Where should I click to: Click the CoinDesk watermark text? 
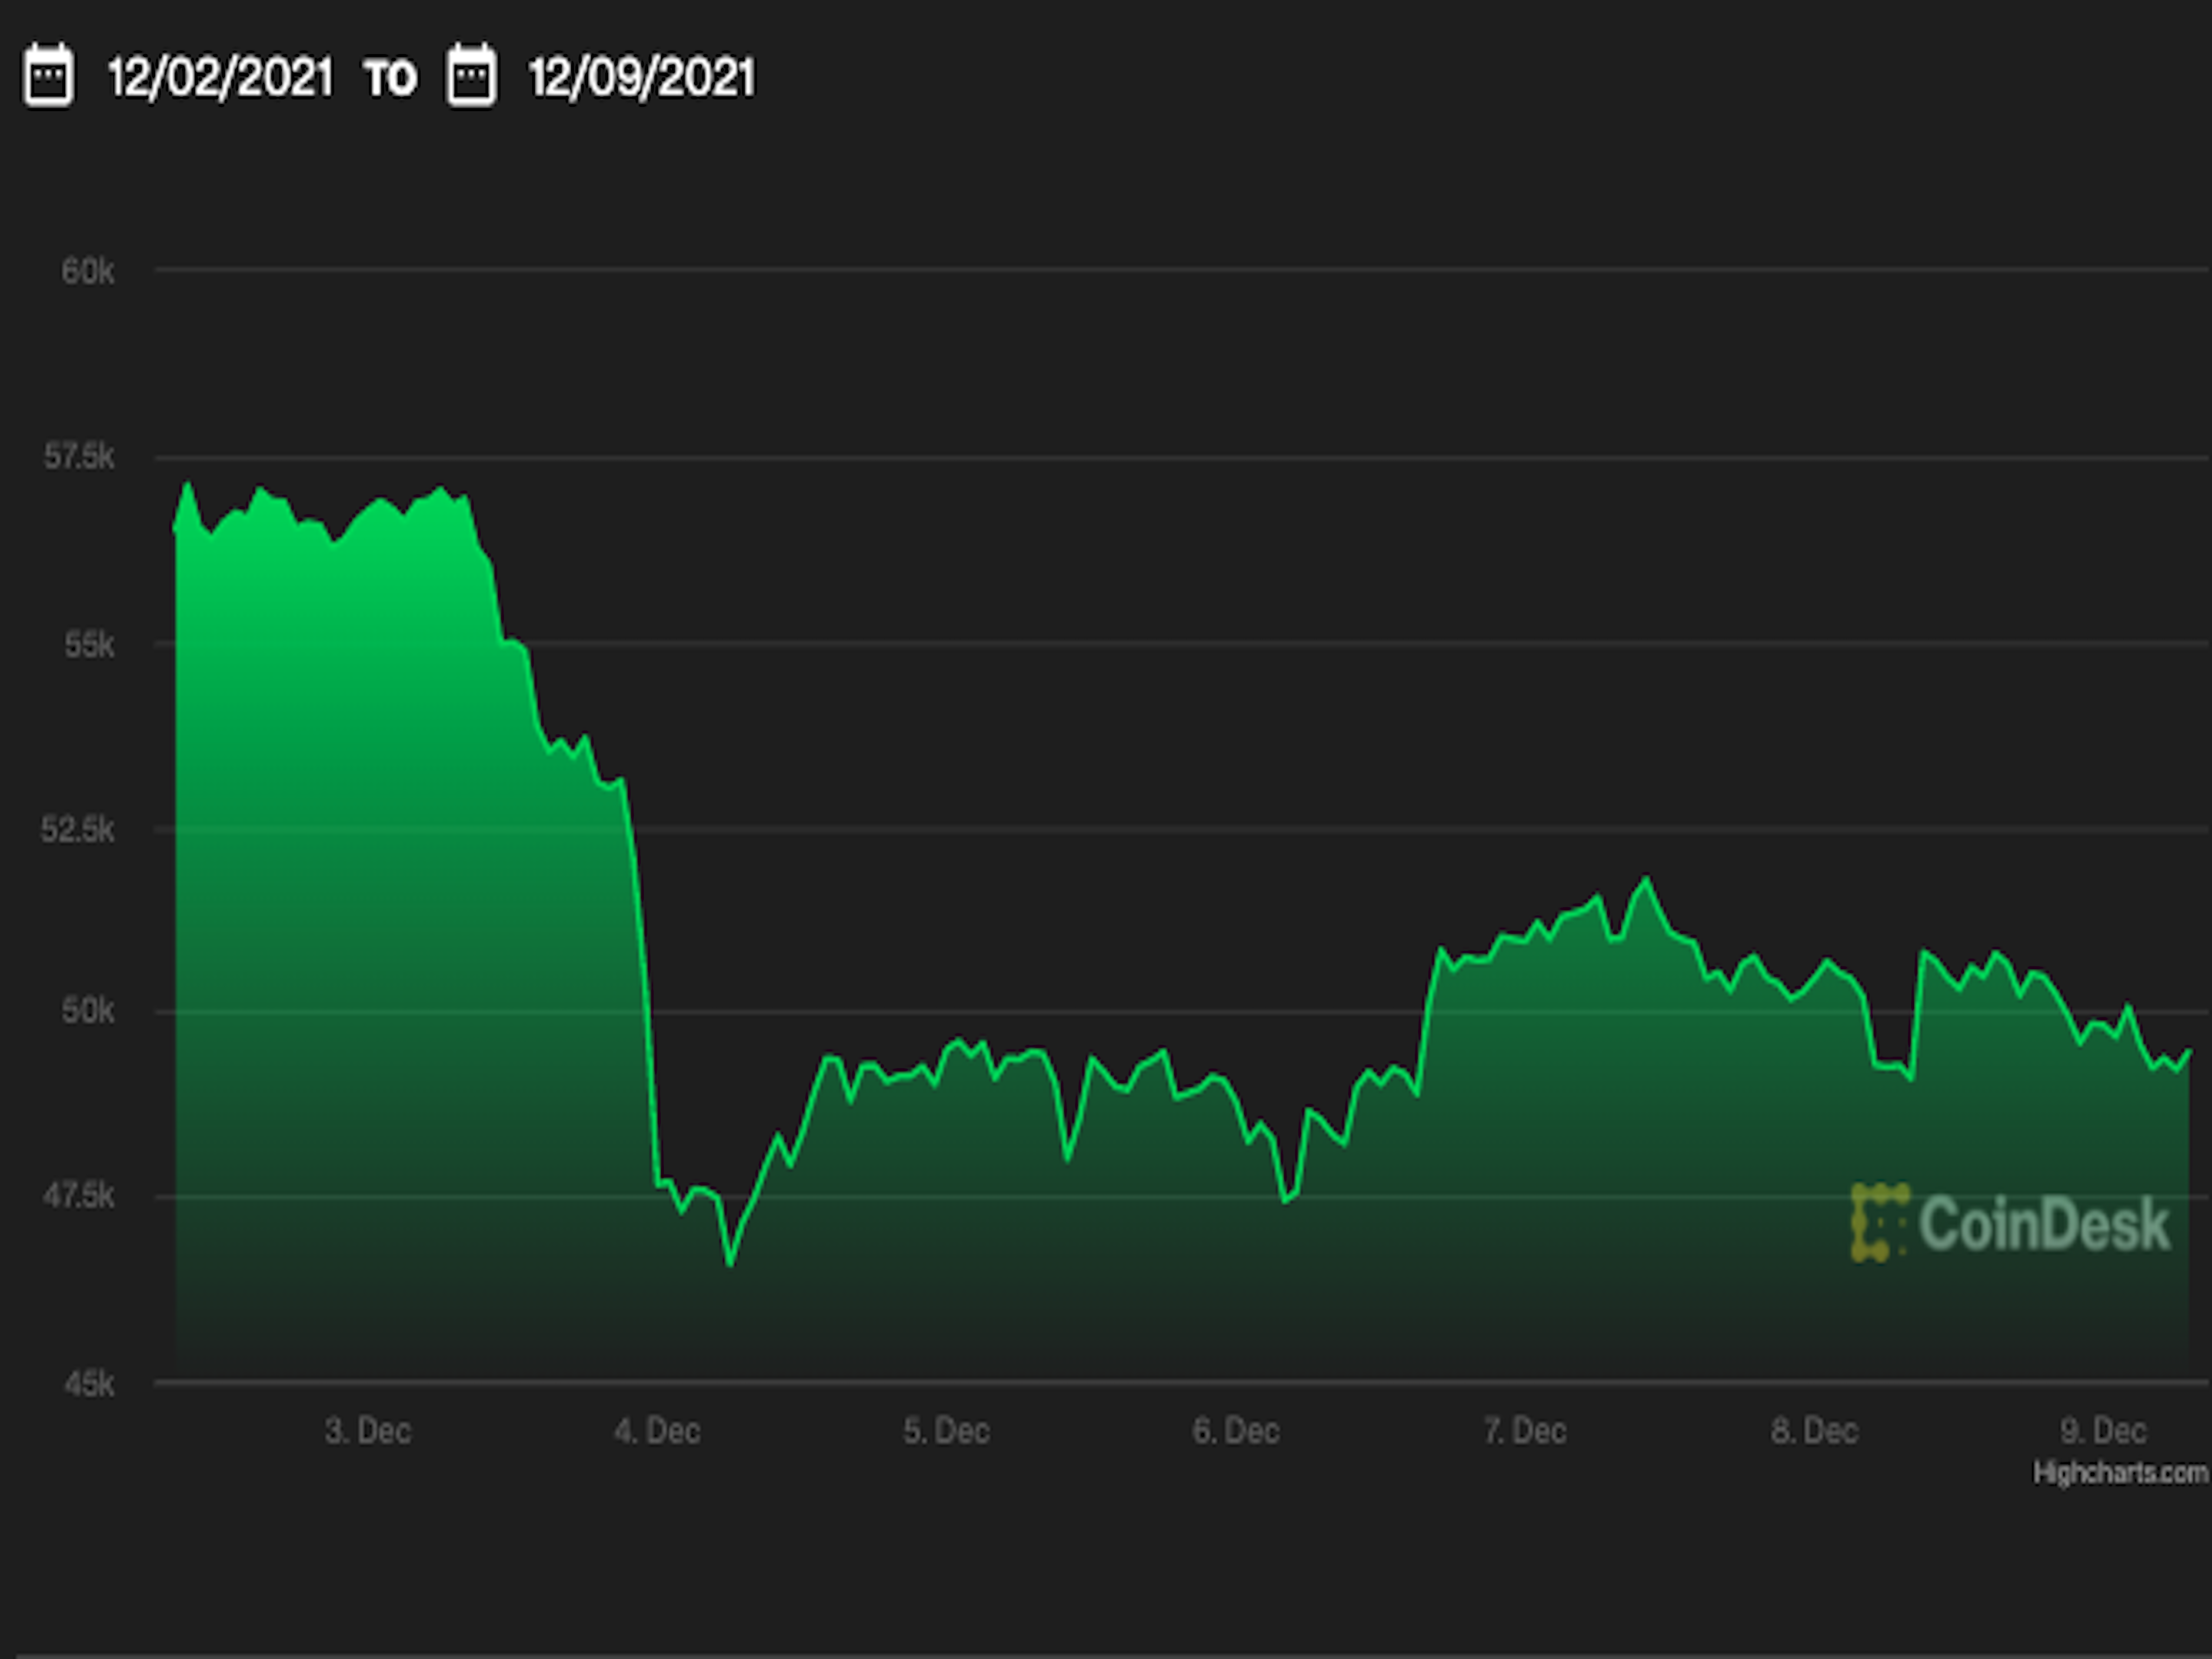(2044, 1223)
